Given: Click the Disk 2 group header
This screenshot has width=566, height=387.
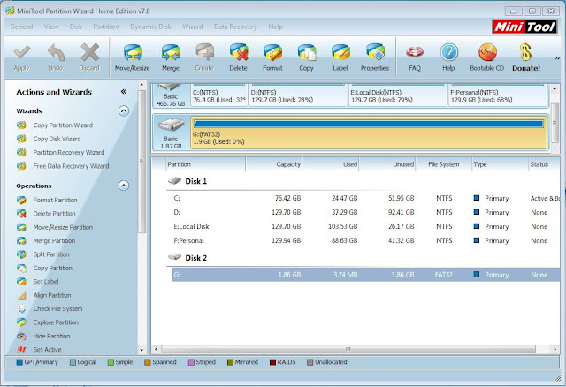Looking at the screenshot, I should click(187, 258).
